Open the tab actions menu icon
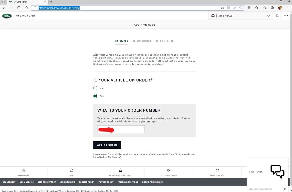 point(3,2)
